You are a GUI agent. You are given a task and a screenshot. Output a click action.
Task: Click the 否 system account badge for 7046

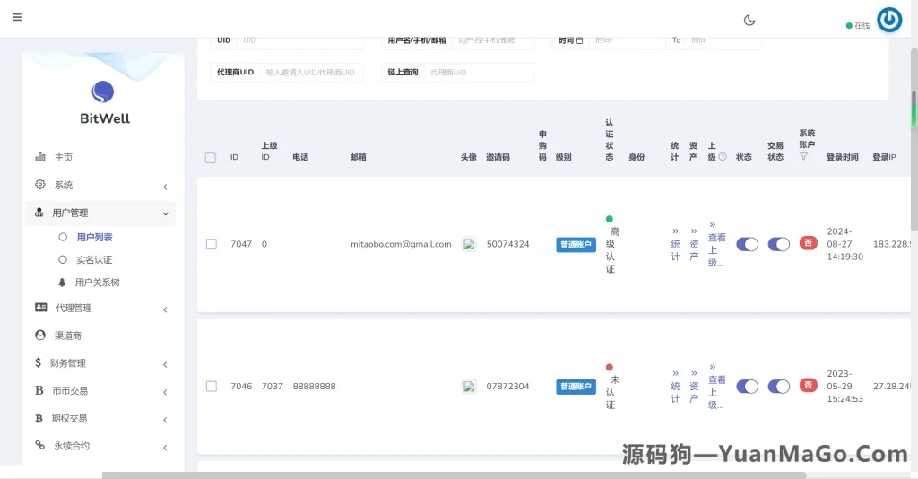pyautogui.click(x=808, y=386)
